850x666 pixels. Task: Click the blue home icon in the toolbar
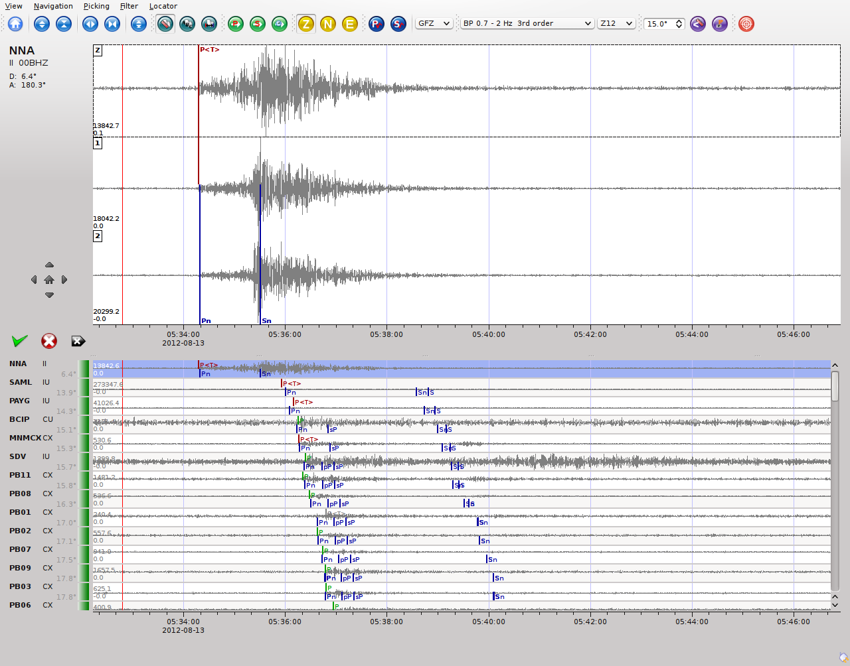tap(15, 24)
